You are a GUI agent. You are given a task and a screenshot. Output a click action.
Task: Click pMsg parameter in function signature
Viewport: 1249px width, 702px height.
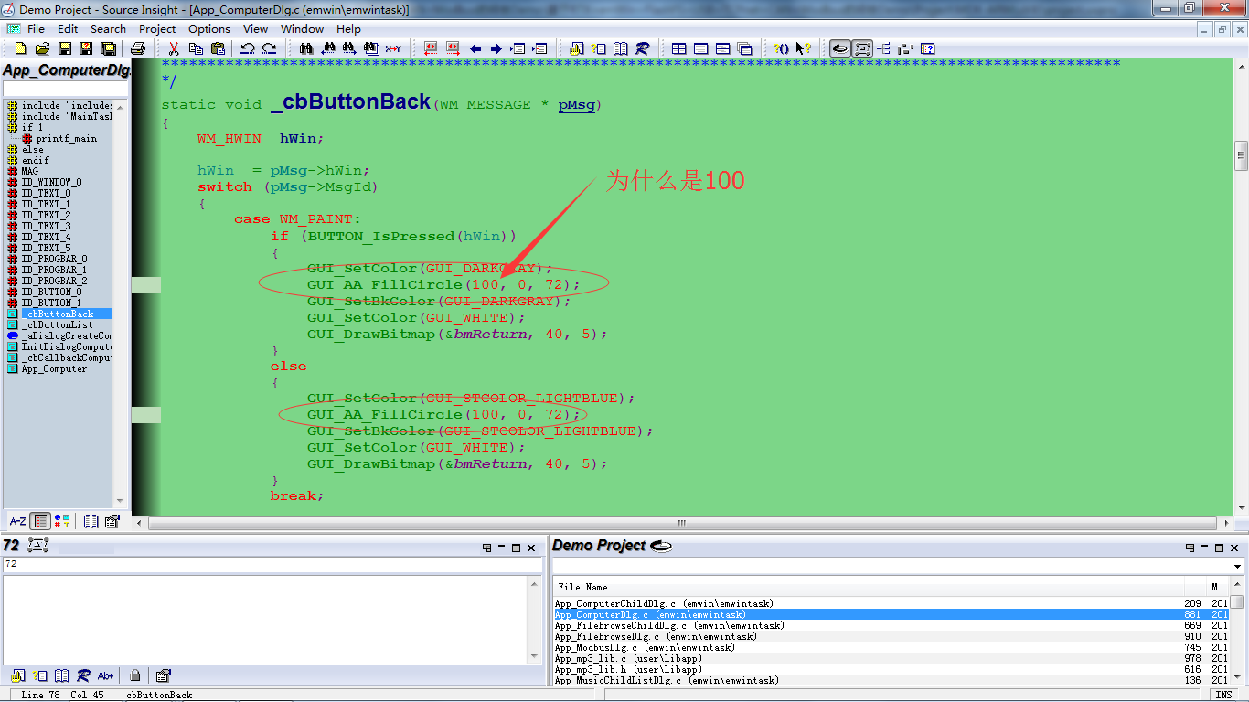[x=576, y=105]
